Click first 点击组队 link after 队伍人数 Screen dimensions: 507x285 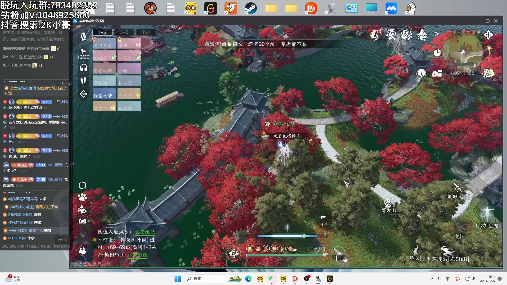145,232
